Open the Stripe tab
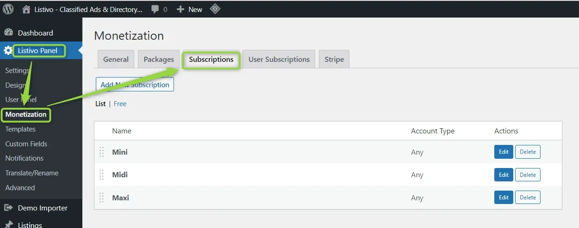Viewport: 579px width, 228px height. (334, 59)
